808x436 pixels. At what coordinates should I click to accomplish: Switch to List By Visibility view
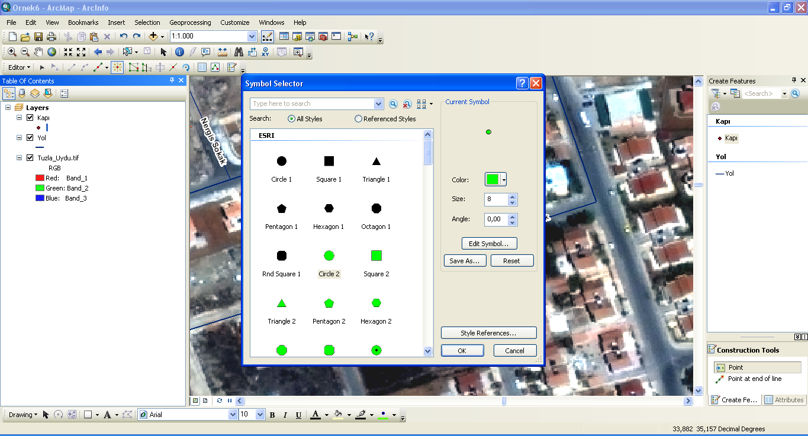(x=35, y=93)
